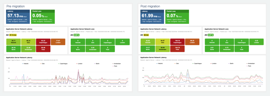The height and width of the screenshot is (96, 270).
Task: Toggle Berlin series in Post migration chart legend
Action: point(231,64)
